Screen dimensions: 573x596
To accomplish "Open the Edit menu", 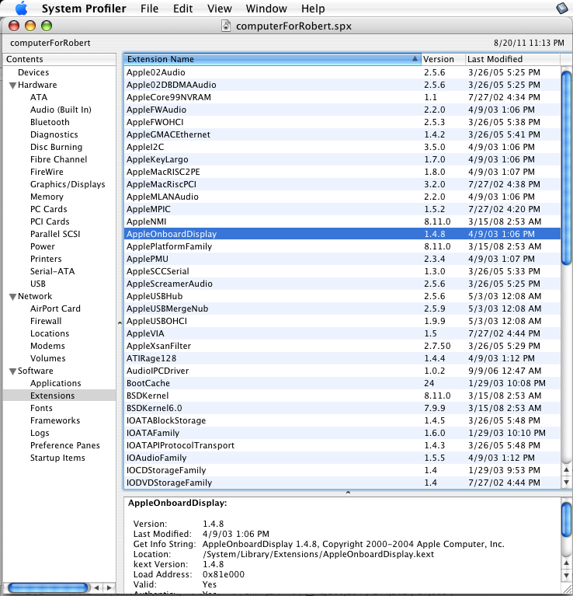I will click(x=182, y=9).
